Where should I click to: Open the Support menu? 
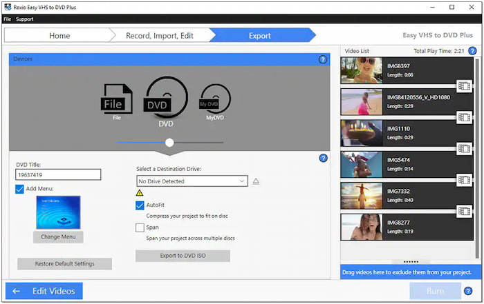pyautogui.click(x=25, y=19)
